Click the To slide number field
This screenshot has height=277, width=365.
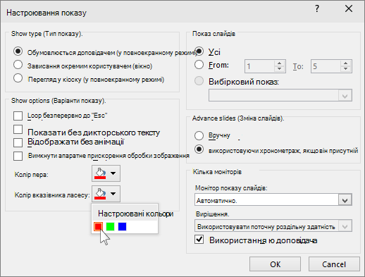coord(326,66)
